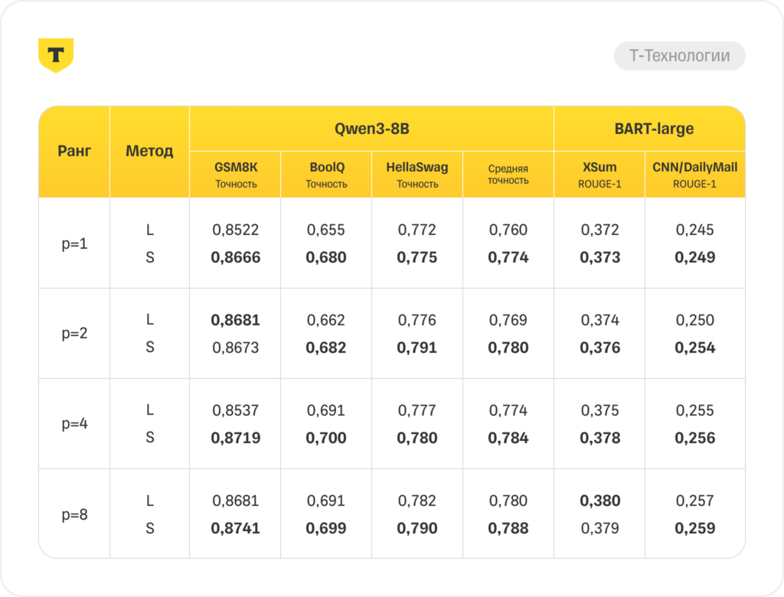Click the CNN/DailyMail column header
Image resolution: width=784 pixels, height=597 pixels.
pos(694,175)
